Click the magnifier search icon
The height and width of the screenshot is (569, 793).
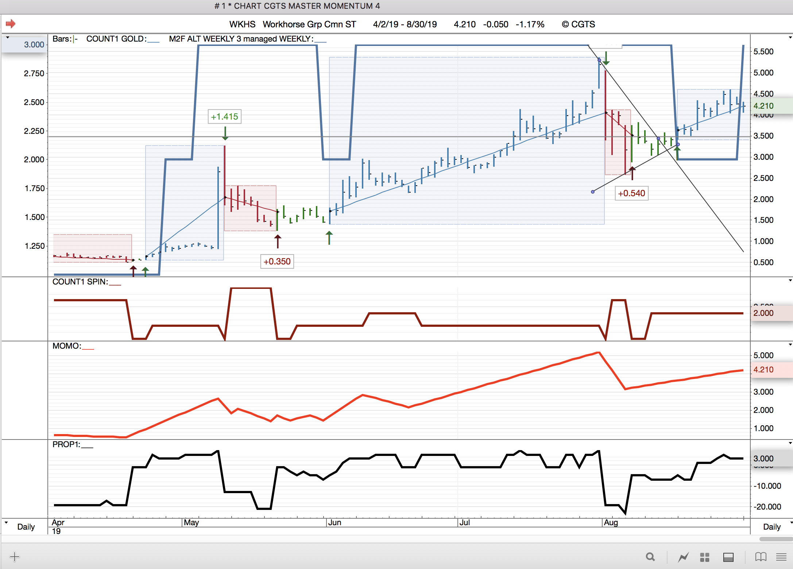(x=650, y=557)
